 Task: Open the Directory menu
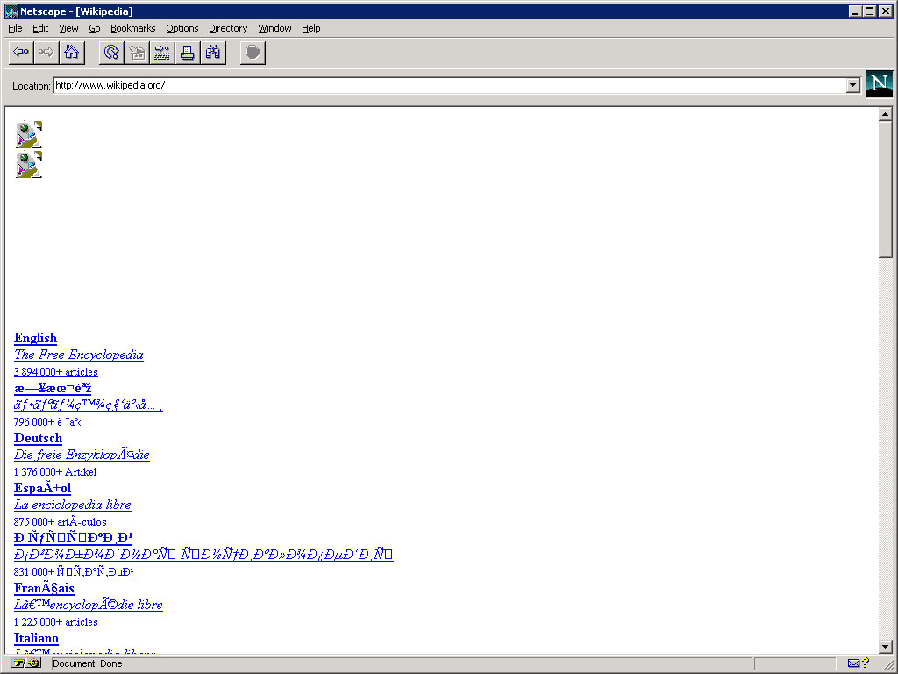[228, 28]
